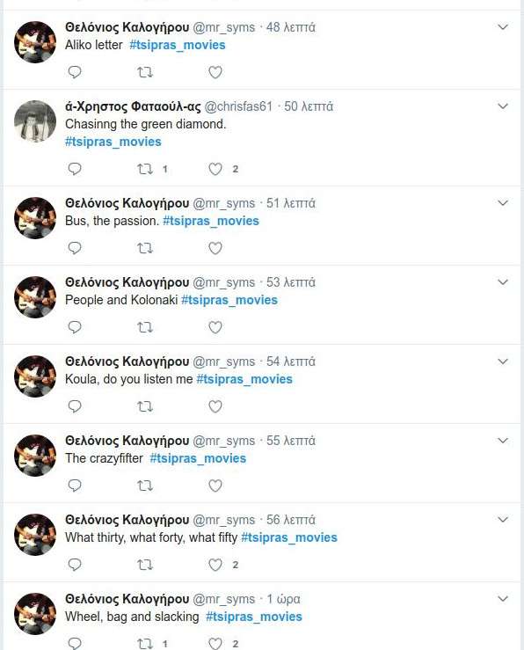The width and height of the screenshot is (524, 650).
Task: Open the '51 λεπτά' timestamp link
Action: tap(291, 203)
